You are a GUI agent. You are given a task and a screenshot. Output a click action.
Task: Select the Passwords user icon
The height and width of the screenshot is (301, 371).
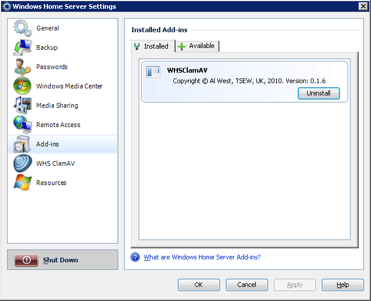(x=22, y=67)
